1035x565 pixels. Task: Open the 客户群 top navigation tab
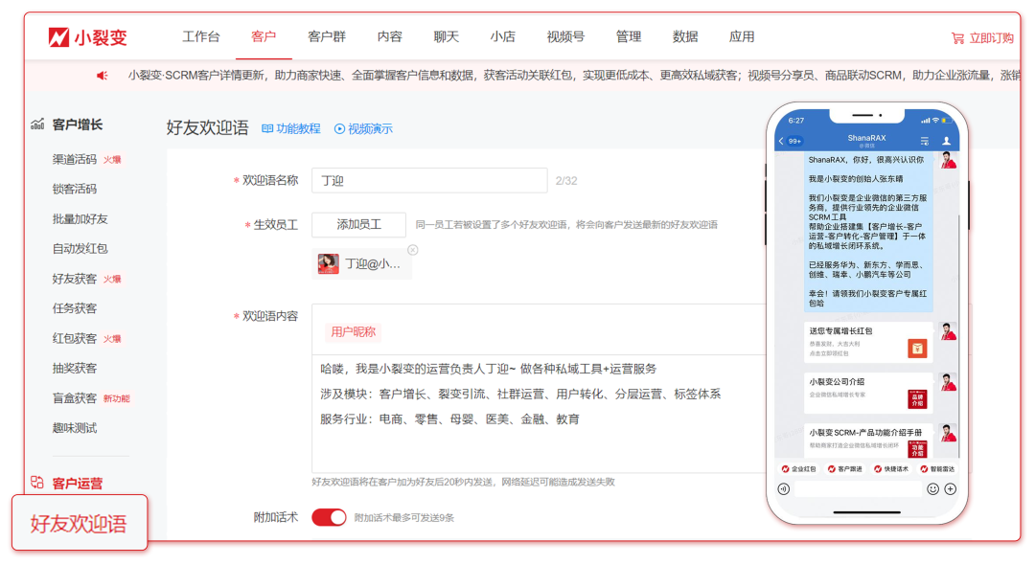click(x=327, y=37)
